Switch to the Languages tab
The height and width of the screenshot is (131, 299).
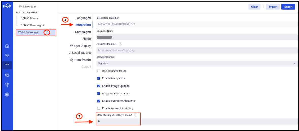[x=83, y=18]
